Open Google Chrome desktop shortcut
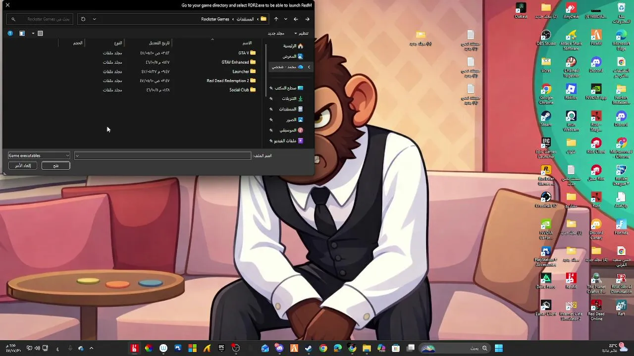634x356 pixels. (x=546, y=94)
